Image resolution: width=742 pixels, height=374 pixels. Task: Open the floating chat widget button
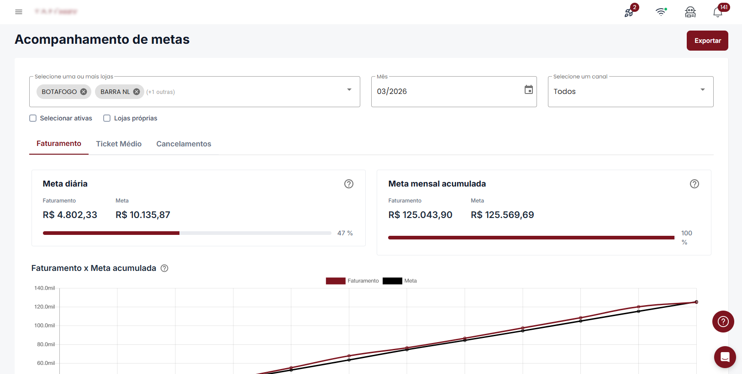point(725,357)
